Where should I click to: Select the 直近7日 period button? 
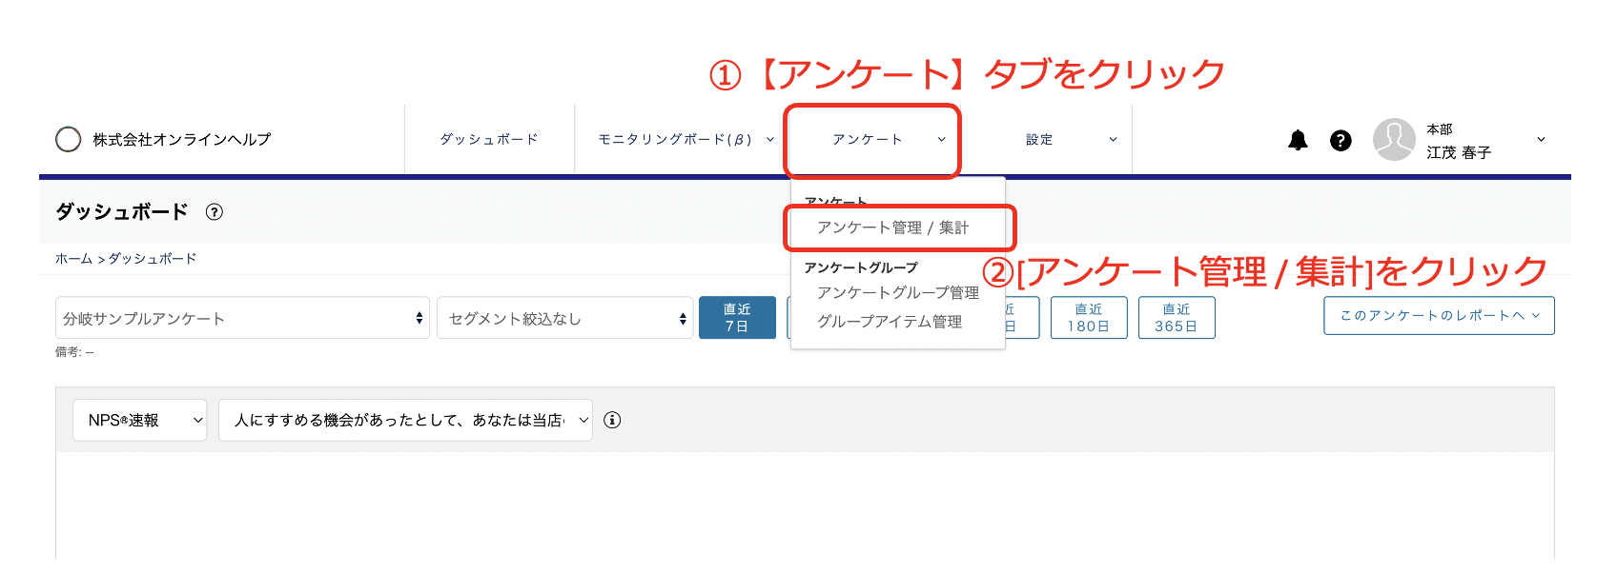pyautogui.click(x=737, y=318)
